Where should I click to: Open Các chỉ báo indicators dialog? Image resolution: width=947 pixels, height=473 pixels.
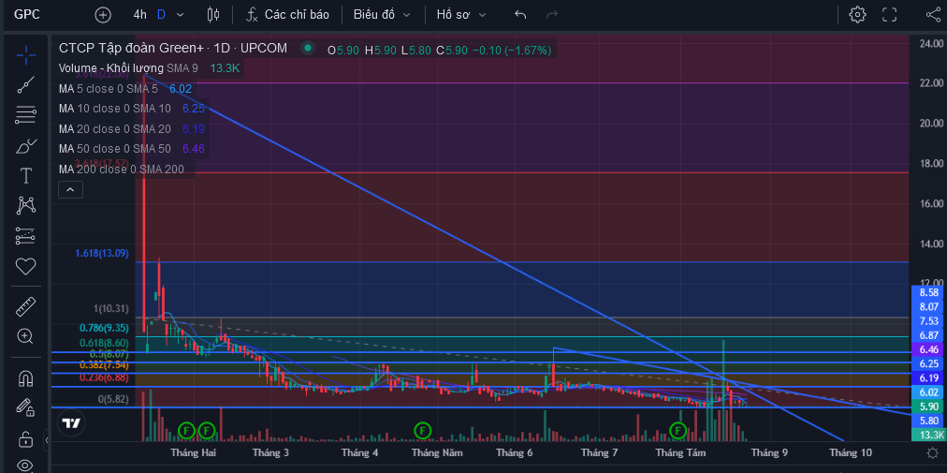pyautogui.click(x=287, y=14)
